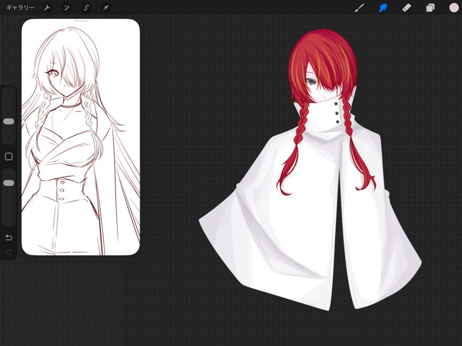Click the brush opacity slider handle
The height and width of the screenshot is (346, 462).
click(x=9, y=183)
